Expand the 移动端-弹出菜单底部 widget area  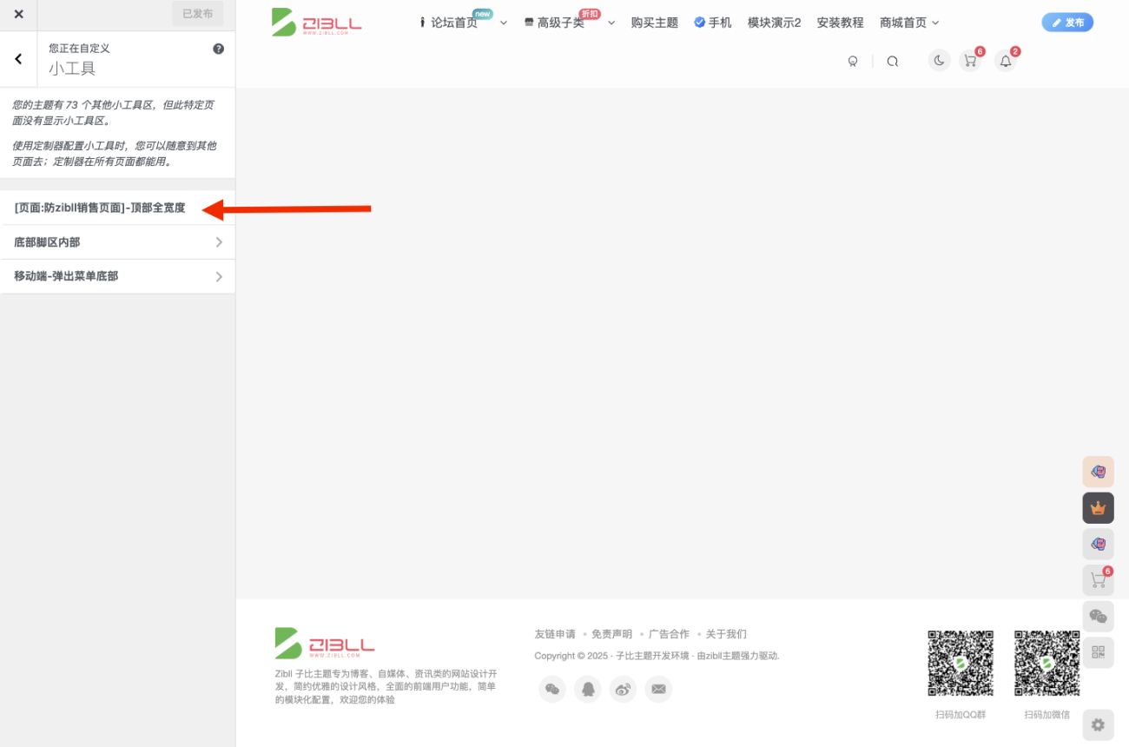point(117,276)
